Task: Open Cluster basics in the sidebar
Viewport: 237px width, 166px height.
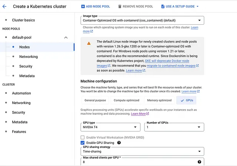Action: (x=23, y=20)
